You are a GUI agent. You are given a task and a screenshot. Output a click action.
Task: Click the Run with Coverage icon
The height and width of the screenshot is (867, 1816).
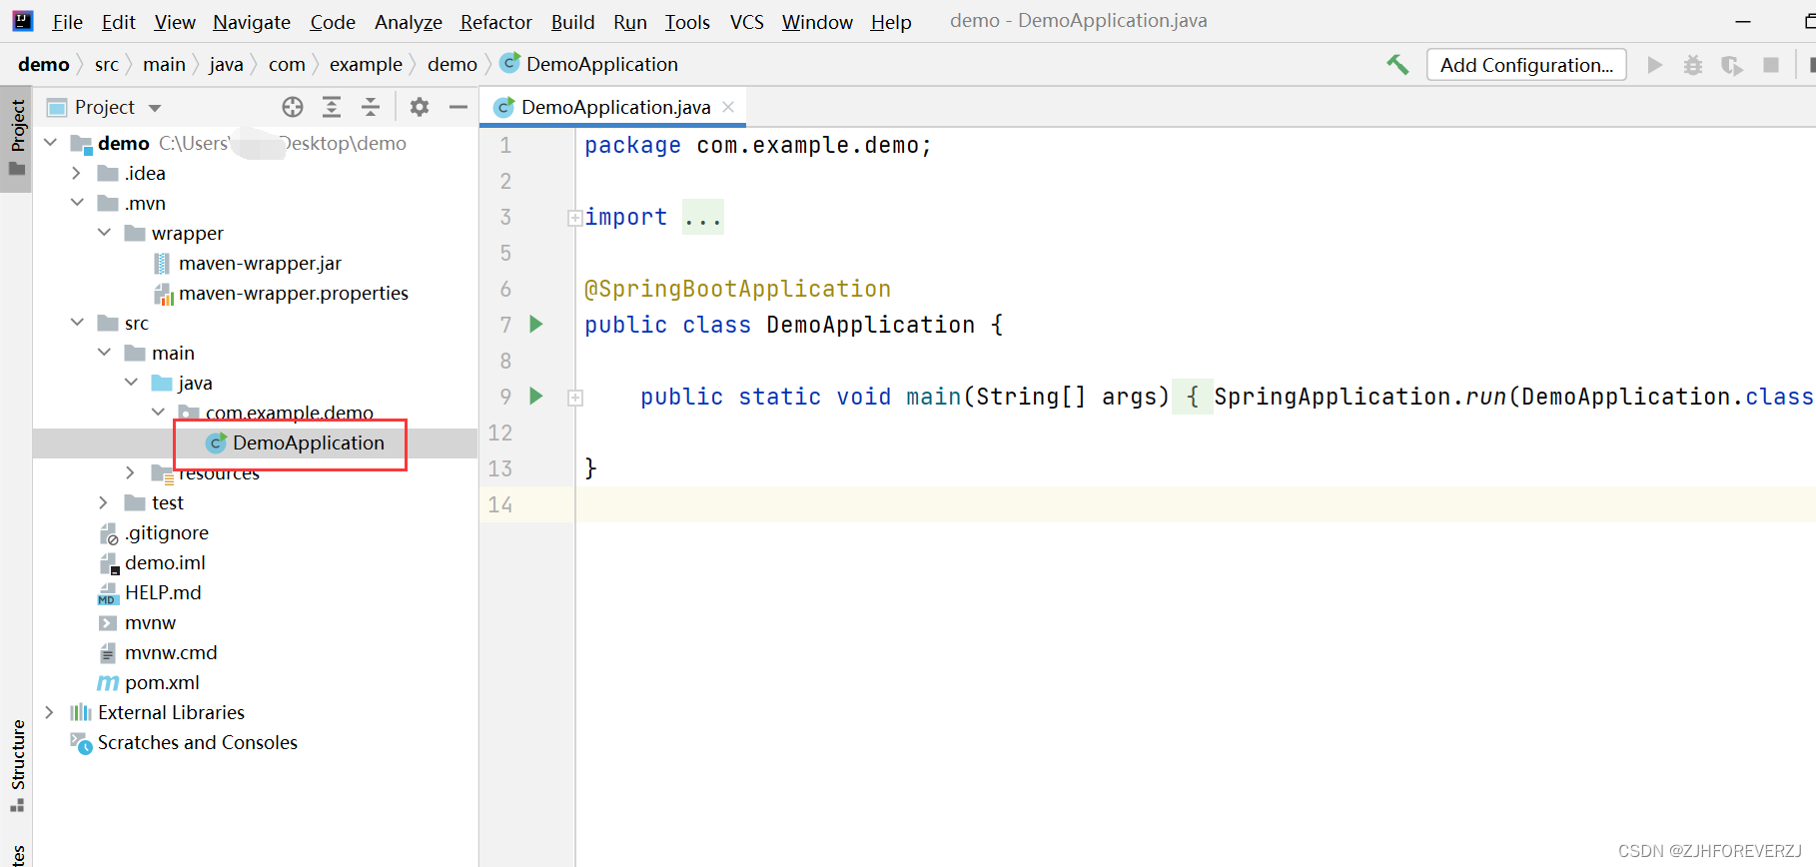1732,65
